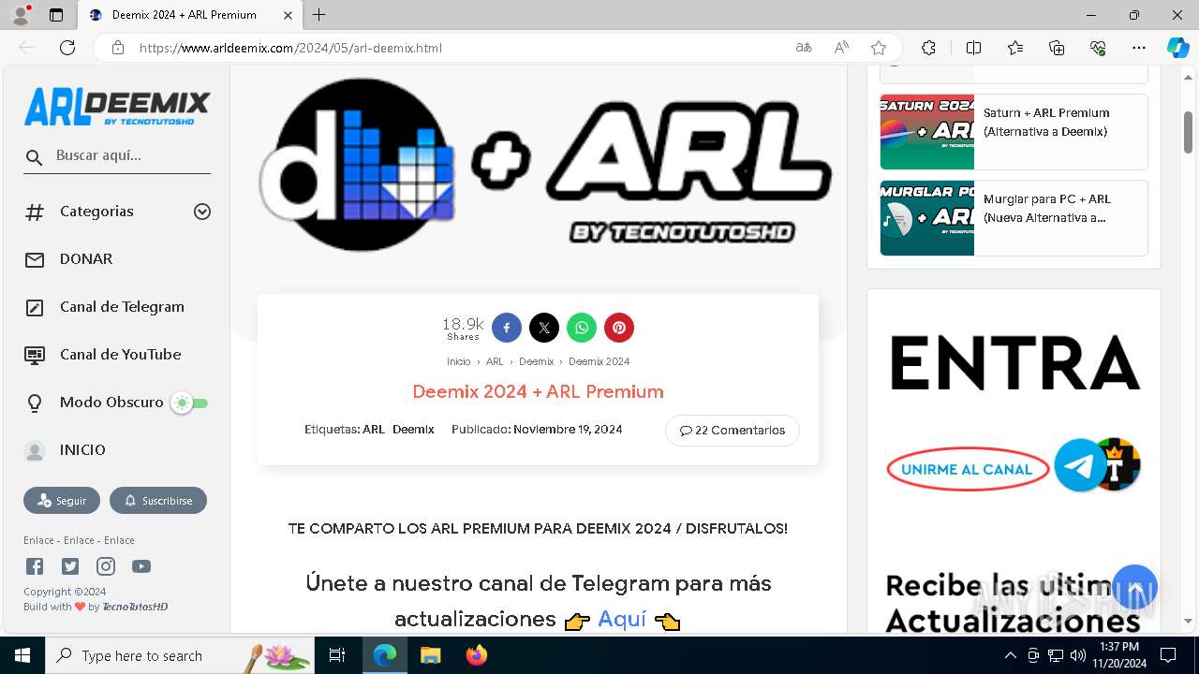This screenshot has height=674, width=1199.
Task: Toggle the Modo Obscuro switch
Action: [x=190, y=403]
